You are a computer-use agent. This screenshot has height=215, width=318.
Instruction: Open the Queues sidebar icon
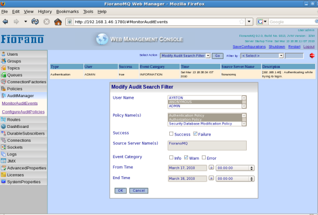(3, 75)
